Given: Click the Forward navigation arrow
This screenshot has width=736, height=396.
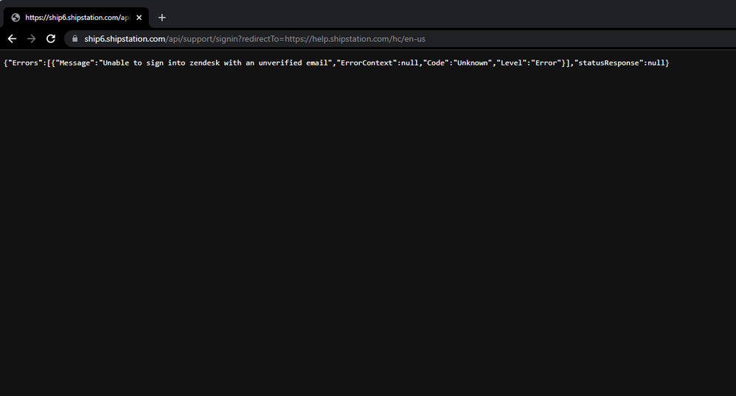Looking at the screenshot, I should [31, 39].
